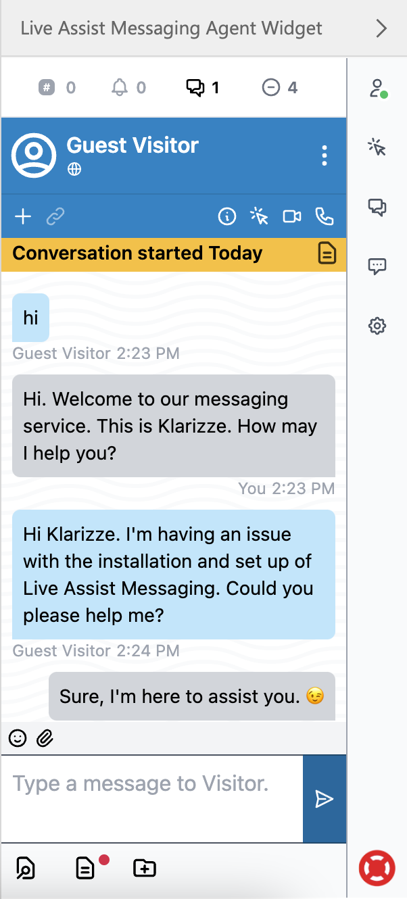Click the red lifebuoy help icon
407x899 pixels.
377,869
